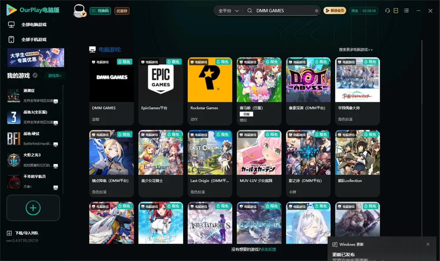Screen dimensions: 440x261
Task: Click the PC badge on 战地:硬仗 row
Action: point(55,144)
